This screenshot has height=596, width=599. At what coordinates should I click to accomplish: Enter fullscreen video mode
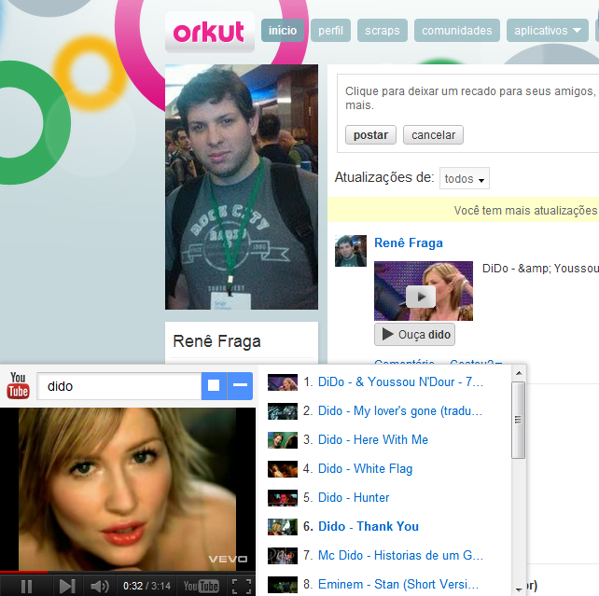242,586
